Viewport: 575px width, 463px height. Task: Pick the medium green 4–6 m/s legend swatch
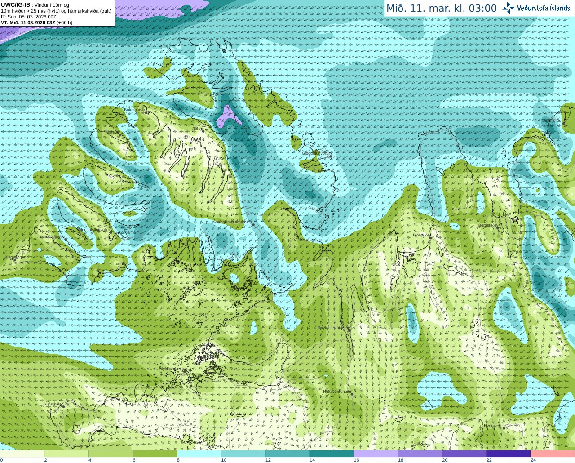tap(111, 454)
